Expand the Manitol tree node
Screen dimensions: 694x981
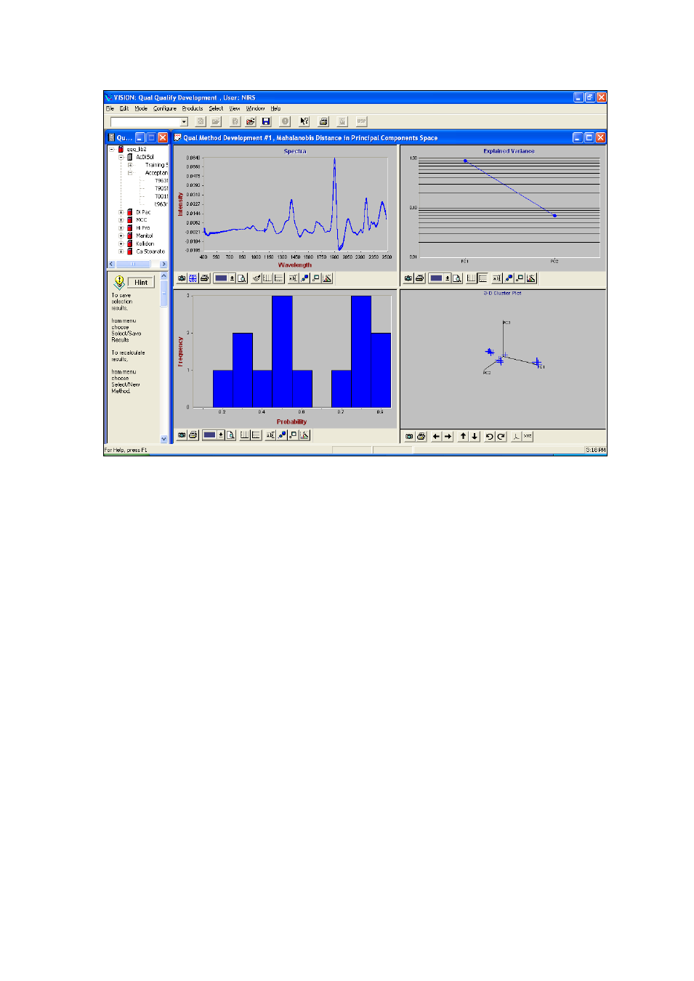tap(121, 235)
